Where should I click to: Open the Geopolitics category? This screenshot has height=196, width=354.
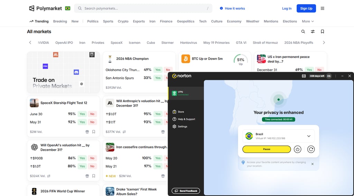pyautogui.click(x=186, y=21)
